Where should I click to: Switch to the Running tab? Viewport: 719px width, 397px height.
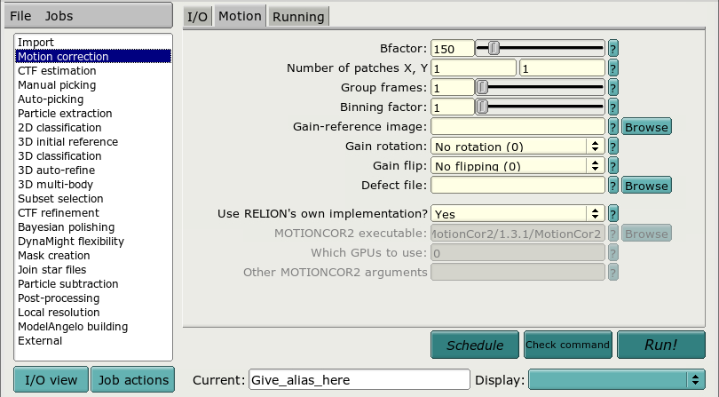298,17
